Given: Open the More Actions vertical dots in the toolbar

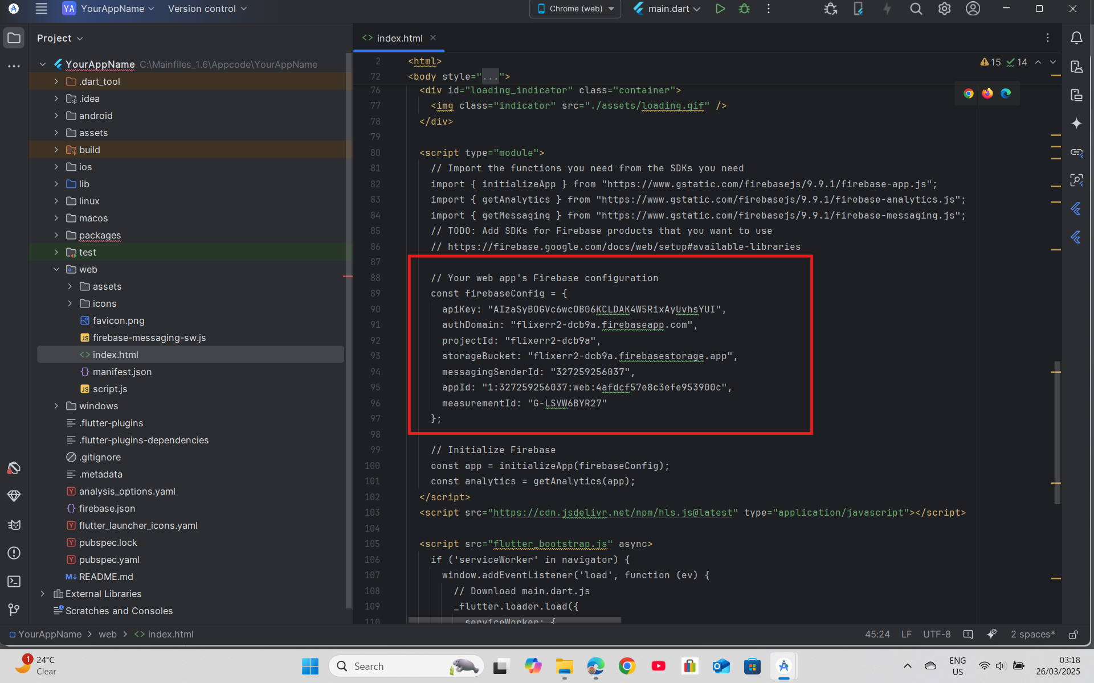Looking at the screenshot, I should click(x=769, y=9).
